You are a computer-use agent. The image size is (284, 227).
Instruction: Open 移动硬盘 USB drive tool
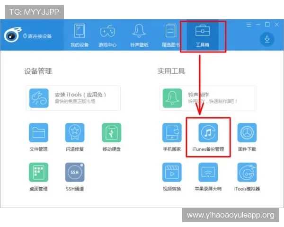click(x=112, y=132)
